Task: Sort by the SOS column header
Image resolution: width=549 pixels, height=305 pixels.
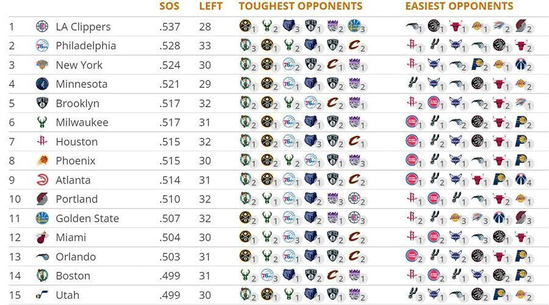Action: (169, 7)
